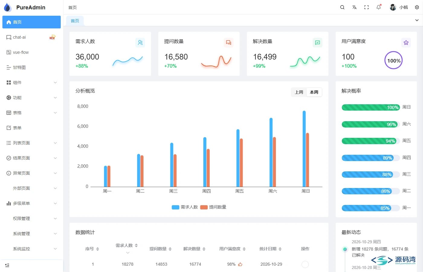Select the 首页 page tab

point(75,21)
